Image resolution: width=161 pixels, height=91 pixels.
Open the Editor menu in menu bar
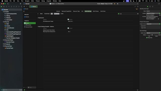pyautogui.click(x=32, y=1)
